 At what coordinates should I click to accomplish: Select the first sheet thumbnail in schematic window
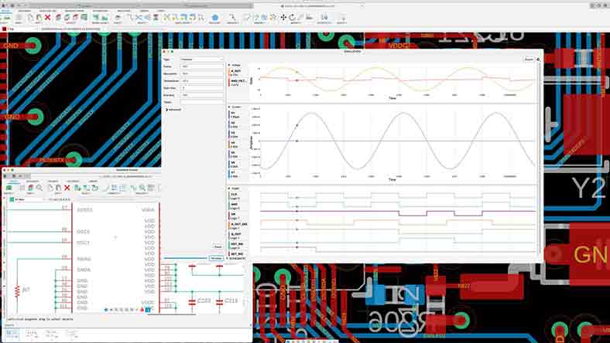[12, 334]
